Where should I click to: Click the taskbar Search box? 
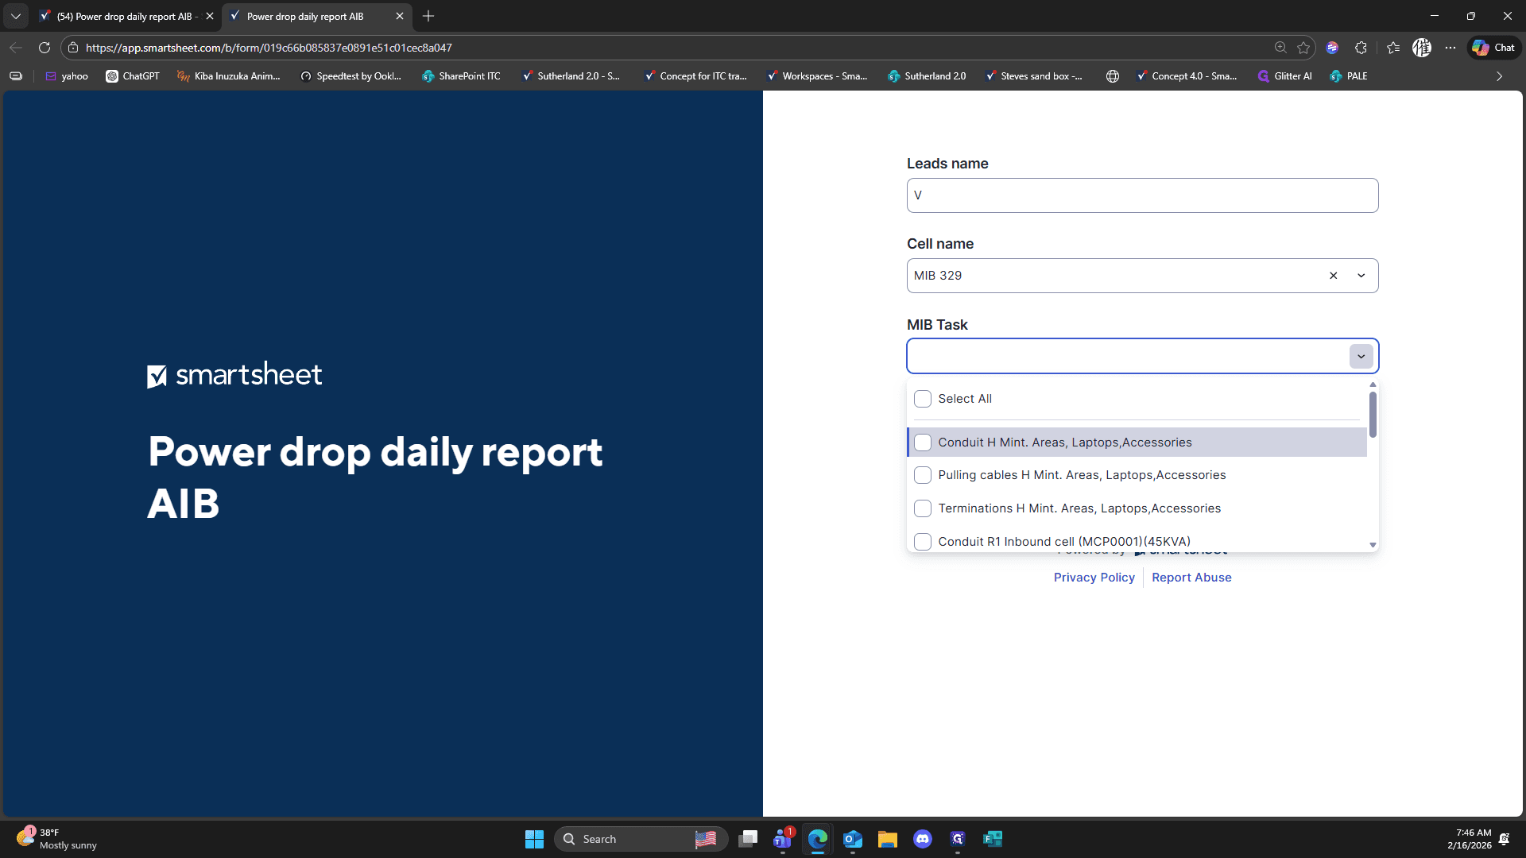tap(641, 839)
